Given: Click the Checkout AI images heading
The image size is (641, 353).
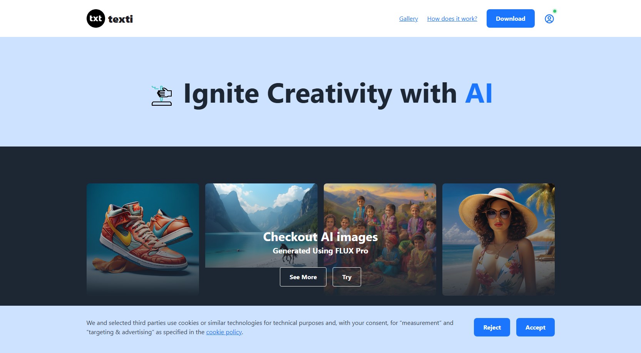Looking at the screenshot, I should click(320, 237).
